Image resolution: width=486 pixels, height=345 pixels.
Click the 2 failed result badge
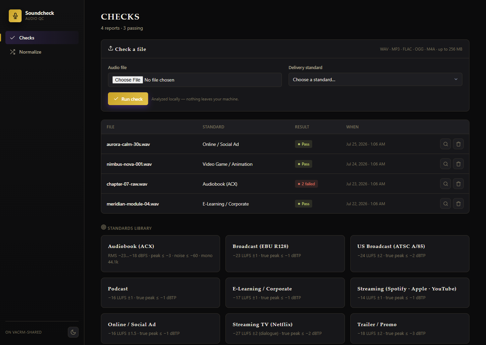(306, 184)
